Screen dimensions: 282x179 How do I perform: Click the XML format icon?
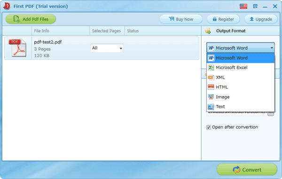[211, 77]
